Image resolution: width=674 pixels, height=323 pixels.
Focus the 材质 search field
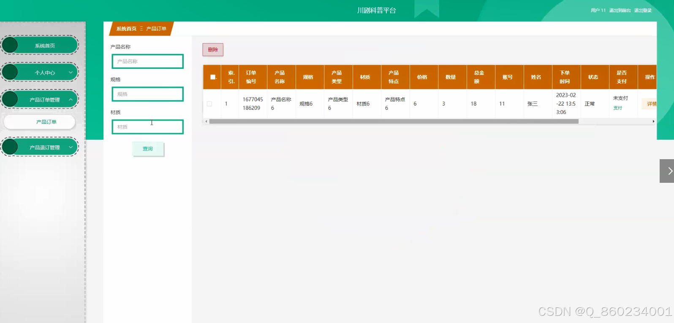coord(148,127)
